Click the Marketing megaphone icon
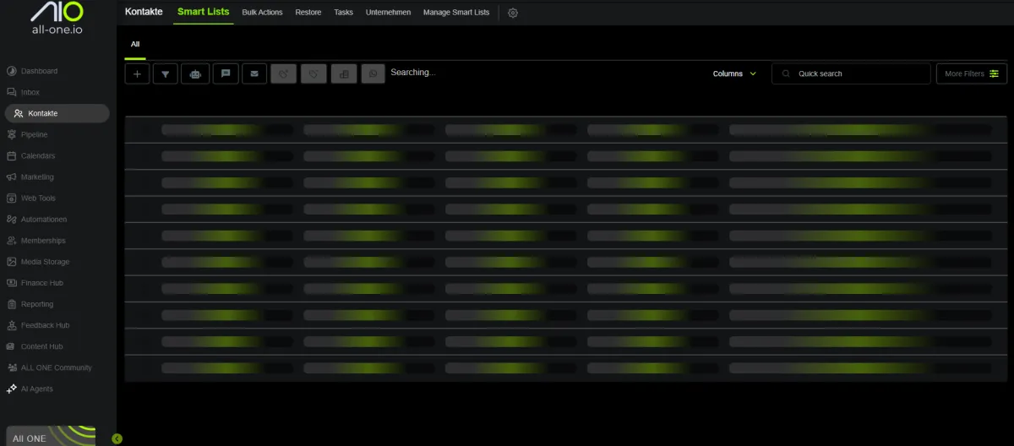 [x=12, y=177]
